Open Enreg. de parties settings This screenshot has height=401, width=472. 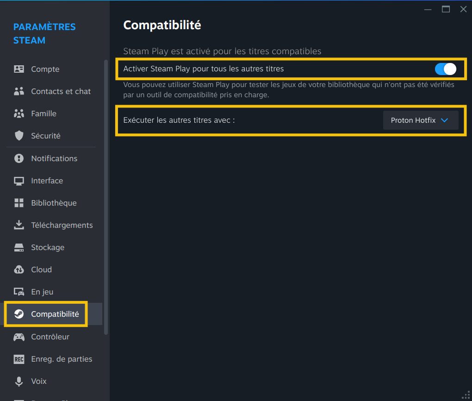pos(61,359)
